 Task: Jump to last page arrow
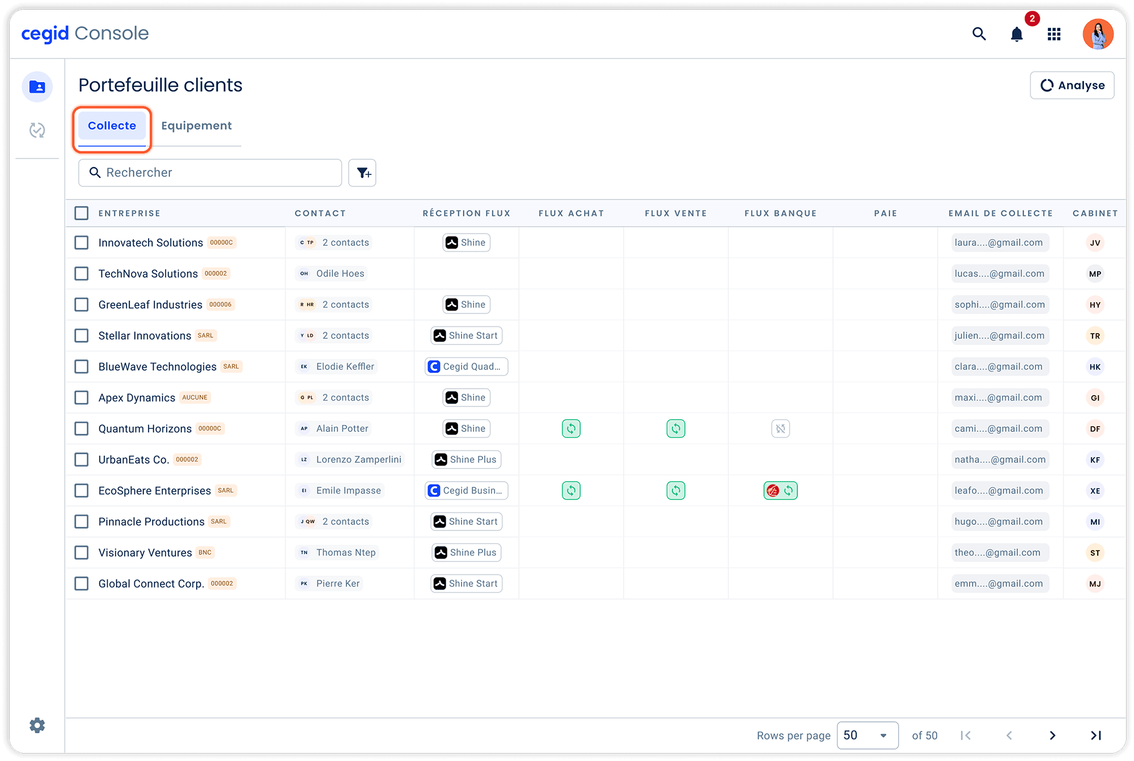(x=1096, y=736)
